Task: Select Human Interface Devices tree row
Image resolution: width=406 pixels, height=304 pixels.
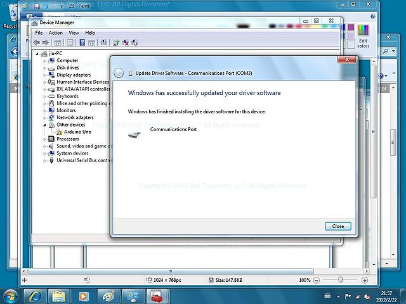Action: 79,82
